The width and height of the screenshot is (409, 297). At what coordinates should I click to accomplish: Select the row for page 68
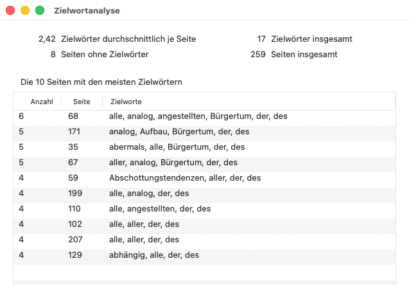pos(204,116)
